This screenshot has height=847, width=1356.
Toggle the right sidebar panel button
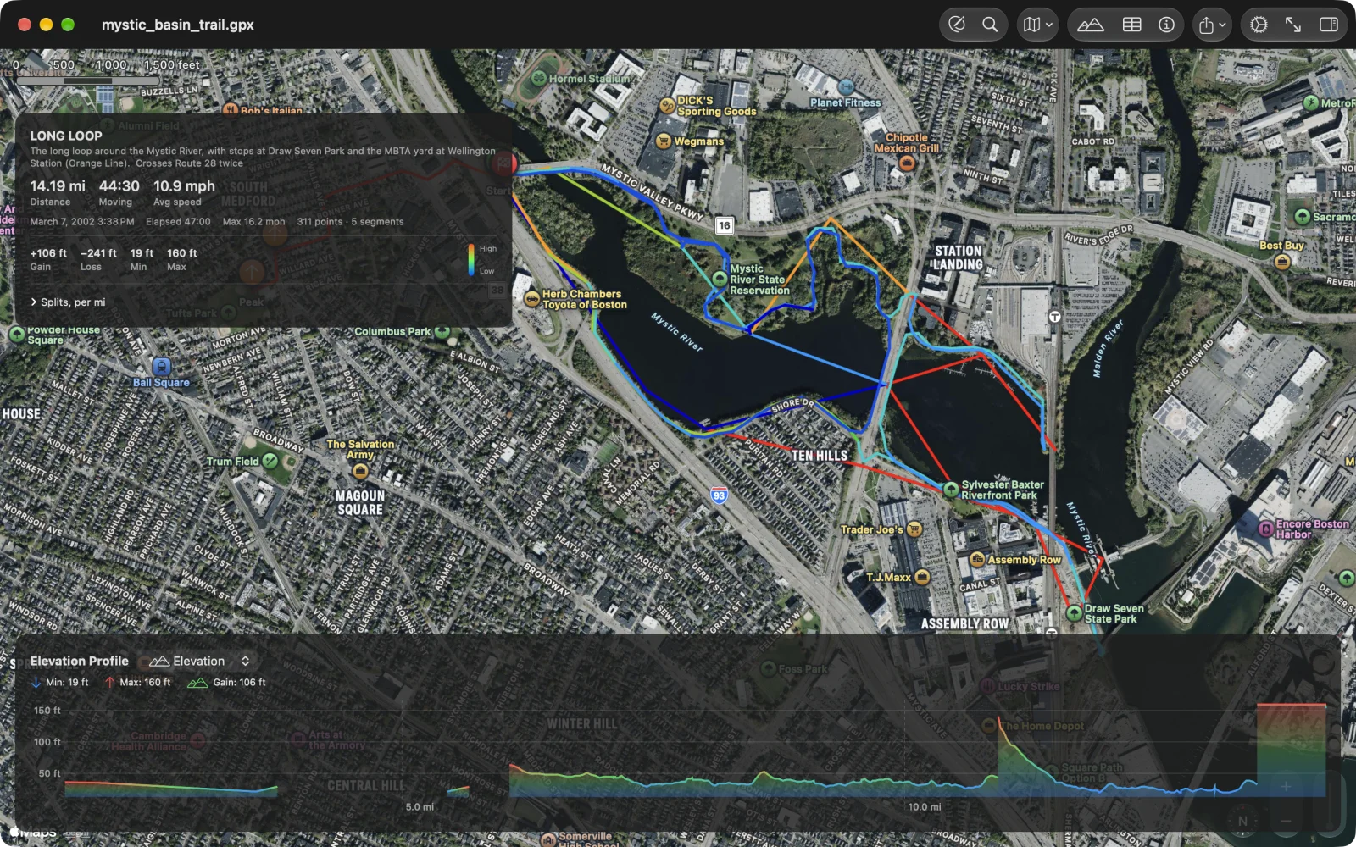(1328, 25)
